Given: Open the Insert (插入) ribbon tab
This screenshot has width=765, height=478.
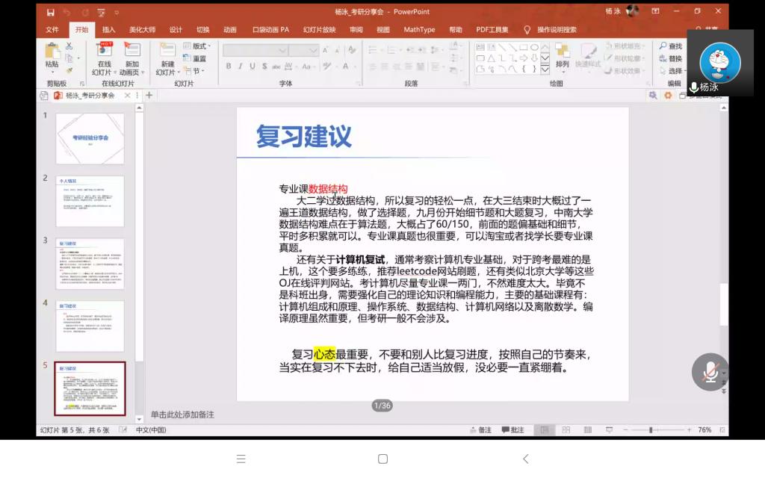Looking at the screenshot, I should click(108, 30).
